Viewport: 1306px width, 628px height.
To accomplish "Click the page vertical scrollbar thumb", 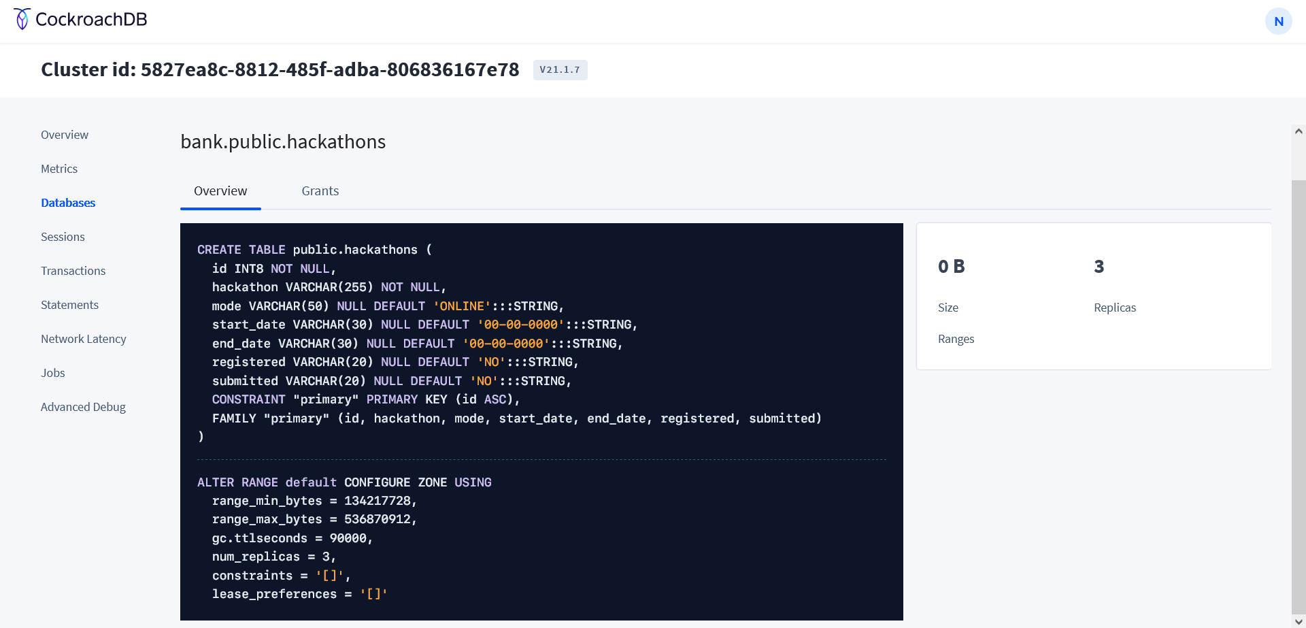I will click(x=1299, y=398).
